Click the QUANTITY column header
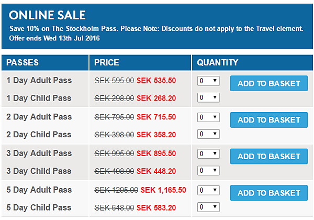 (x=218, y=62)
